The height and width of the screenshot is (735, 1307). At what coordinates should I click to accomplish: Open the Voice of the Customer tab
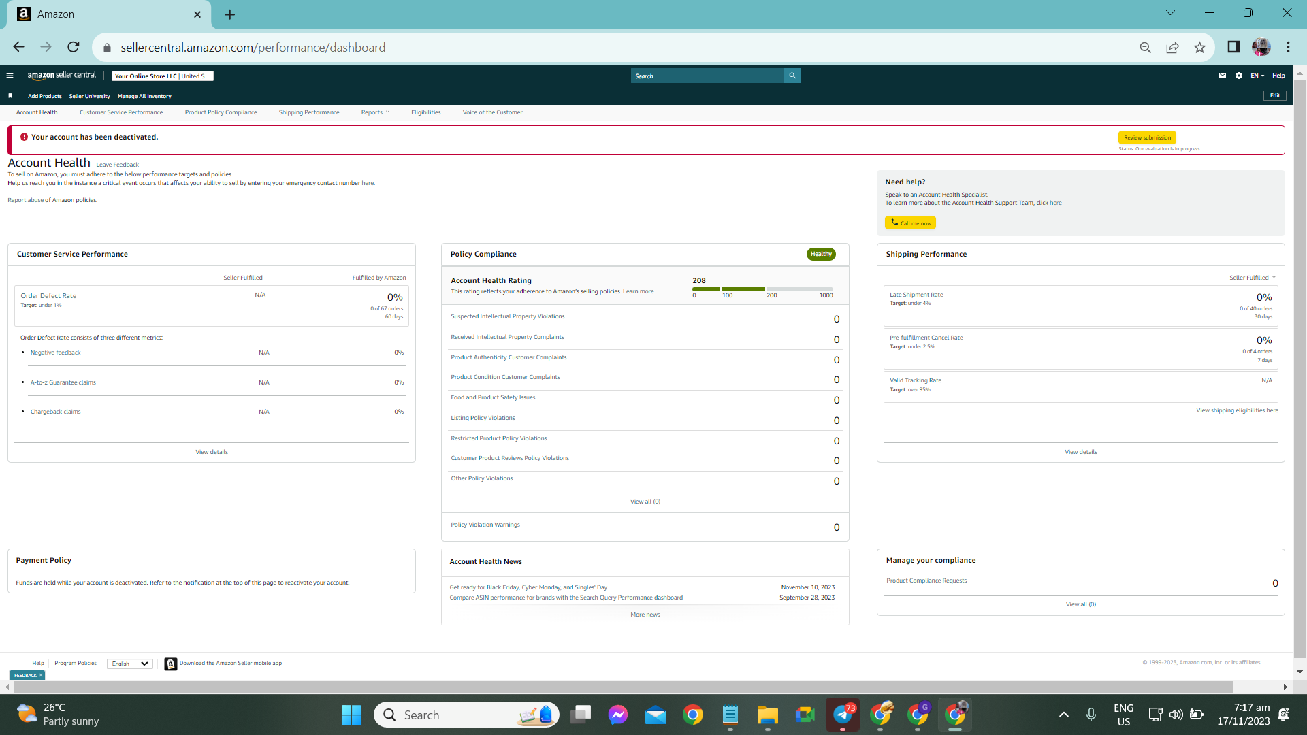pyautogui.click(x=493, y=112)
